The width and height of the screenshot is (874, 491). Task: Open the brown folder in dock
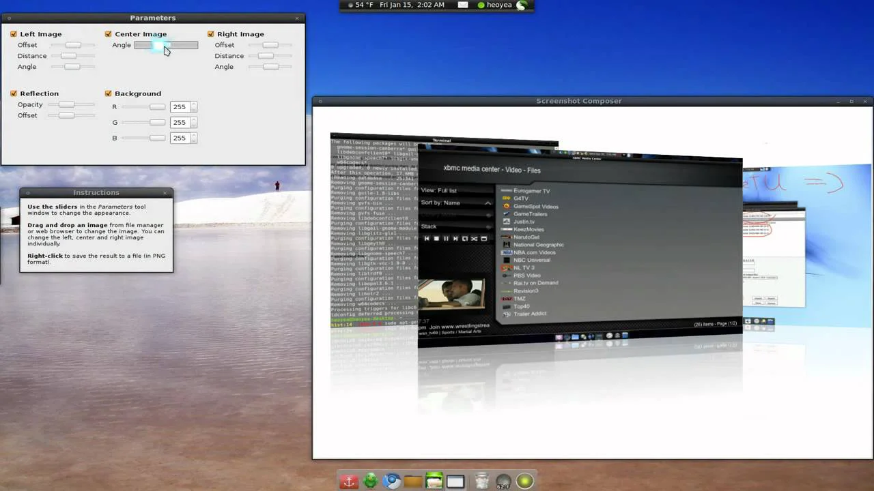pos(412,481)
